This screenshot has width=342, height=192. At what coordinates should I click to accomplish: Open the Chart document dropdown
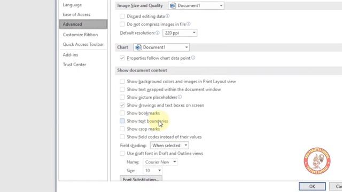pyautogui.click(x=161, y=47)
